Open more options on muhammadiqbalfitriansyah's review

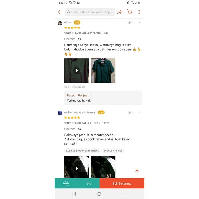pos(140,112)
